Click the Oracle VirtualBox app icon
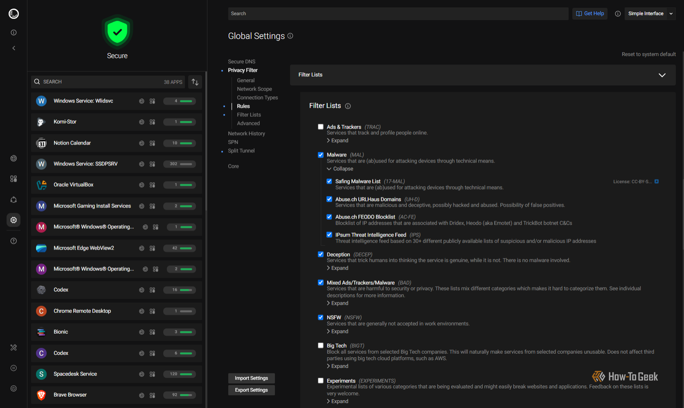 pyautogui.click(x=41, y=185)
